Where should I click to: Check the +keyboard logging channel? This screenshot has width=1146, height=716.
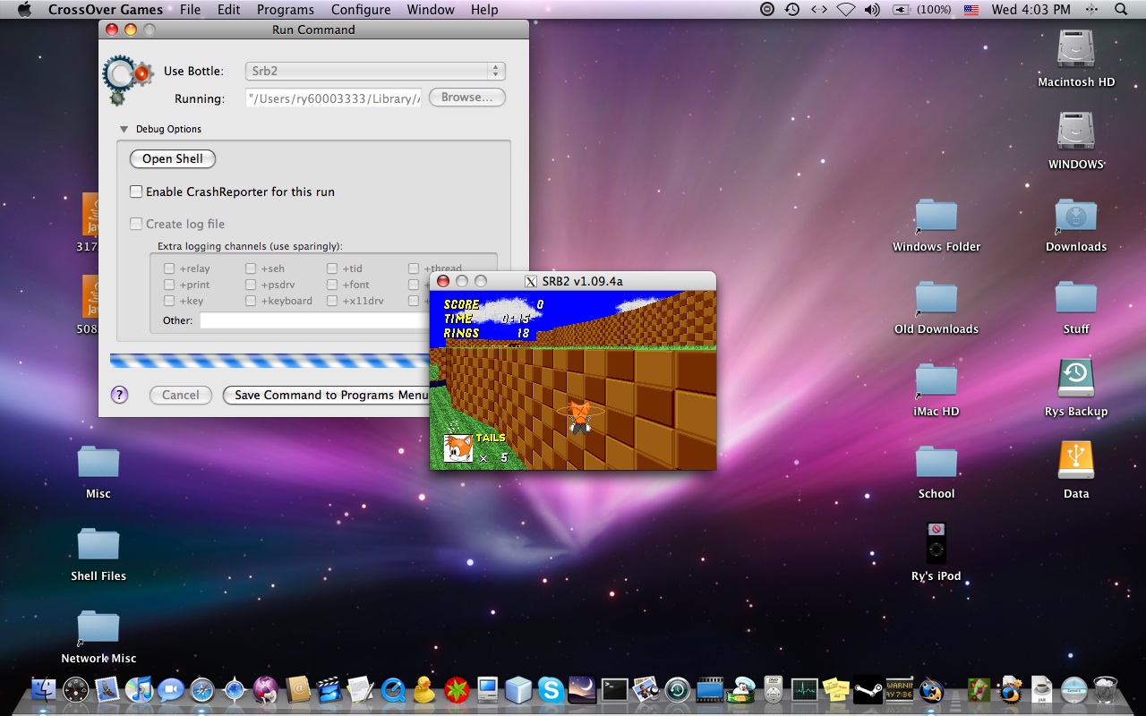251,301
